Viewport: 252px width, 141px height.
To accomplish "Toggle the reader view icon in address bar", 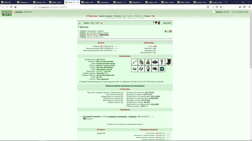I will click(208, 7).
